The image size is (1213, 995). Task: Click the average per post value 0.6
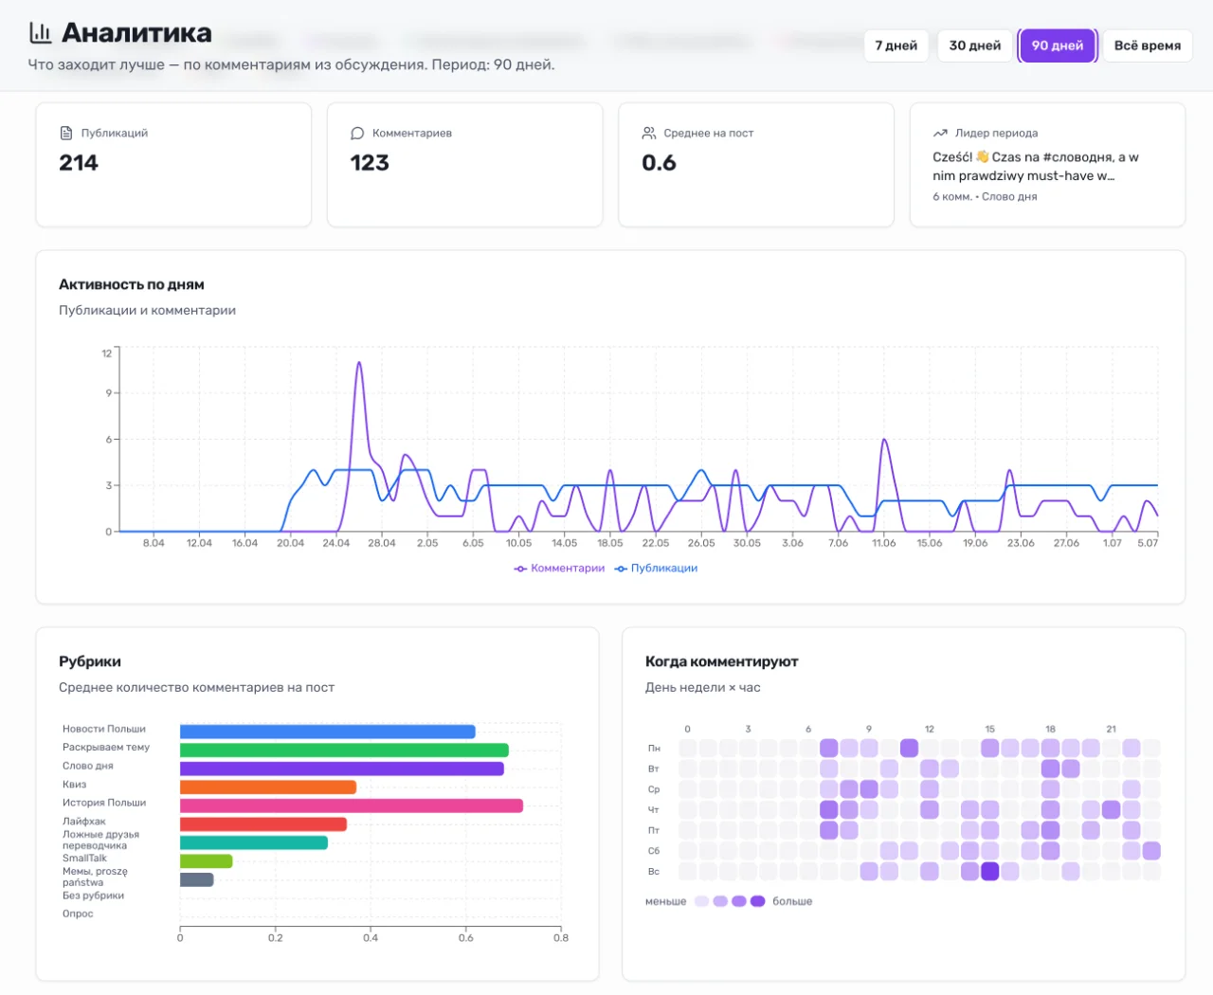660,163
